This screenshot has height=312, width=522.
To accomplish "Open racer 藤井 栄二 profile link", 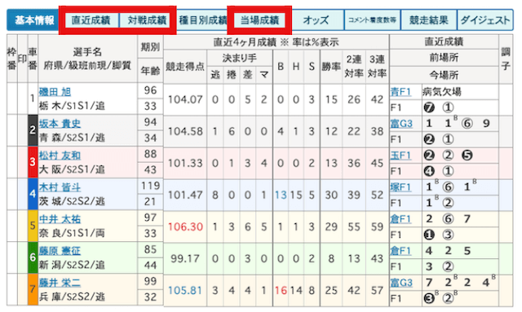I will point(60,283).
